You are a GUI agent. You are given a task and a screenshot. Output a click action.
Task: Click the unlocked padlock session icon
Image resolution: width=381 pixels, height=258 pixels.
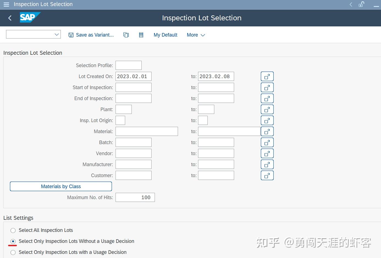tap(361, 4)
